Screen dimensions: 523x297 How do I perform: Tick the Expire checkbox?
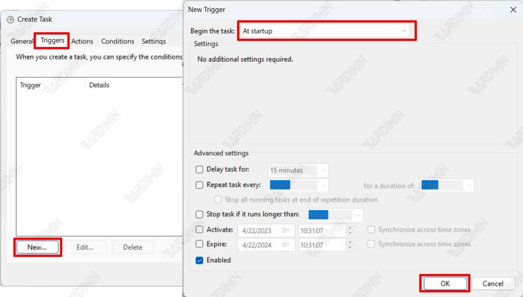coord(199,244)
